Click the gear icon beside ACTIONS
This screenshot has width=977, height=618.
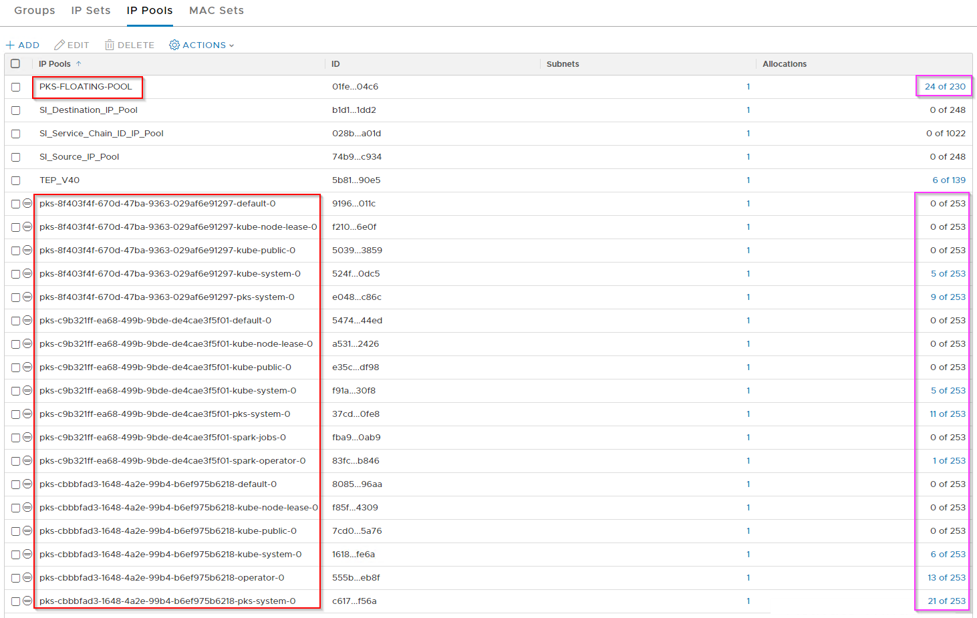tap(174, 45)
